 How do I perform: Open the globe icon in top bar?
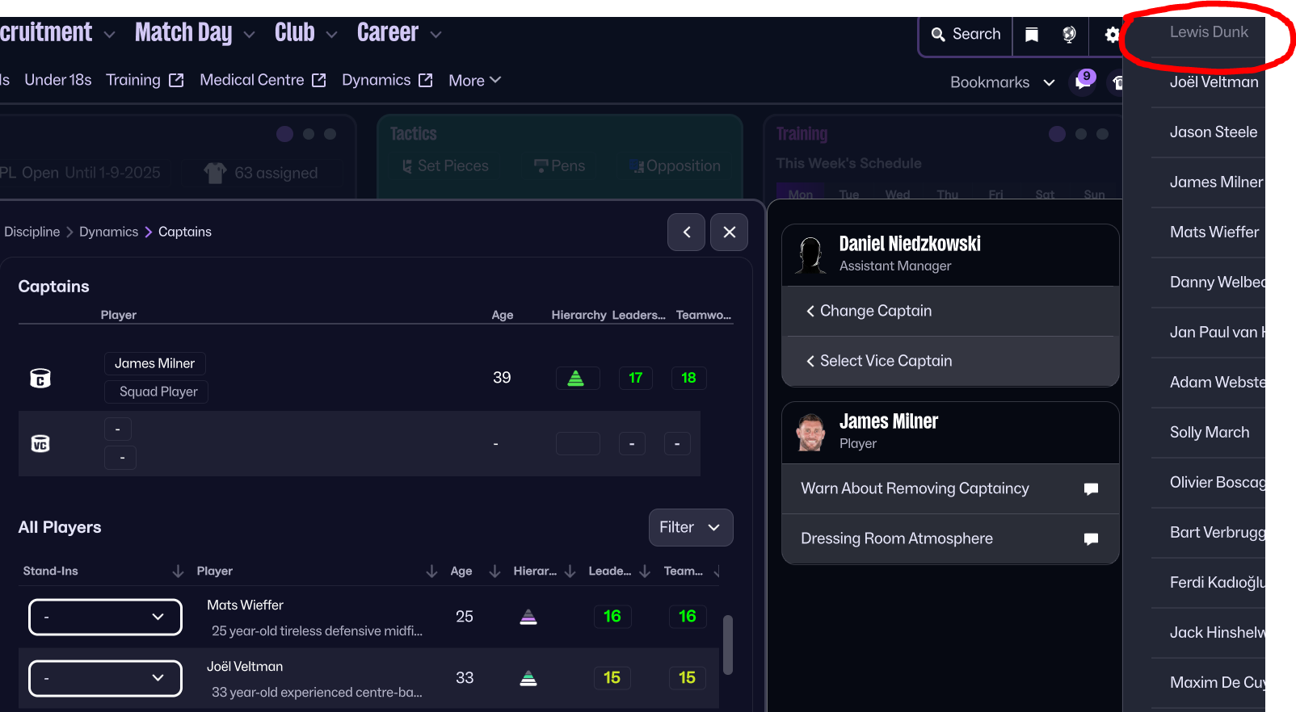[x=1069, y=35]
